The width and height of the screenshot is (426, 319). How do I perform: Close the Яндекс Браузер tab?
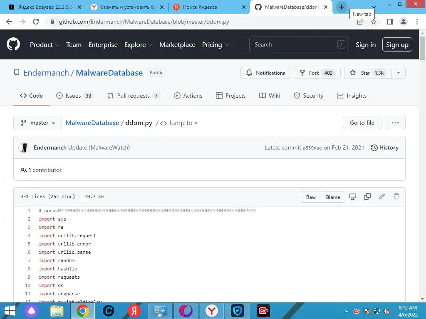pos(79,7)
